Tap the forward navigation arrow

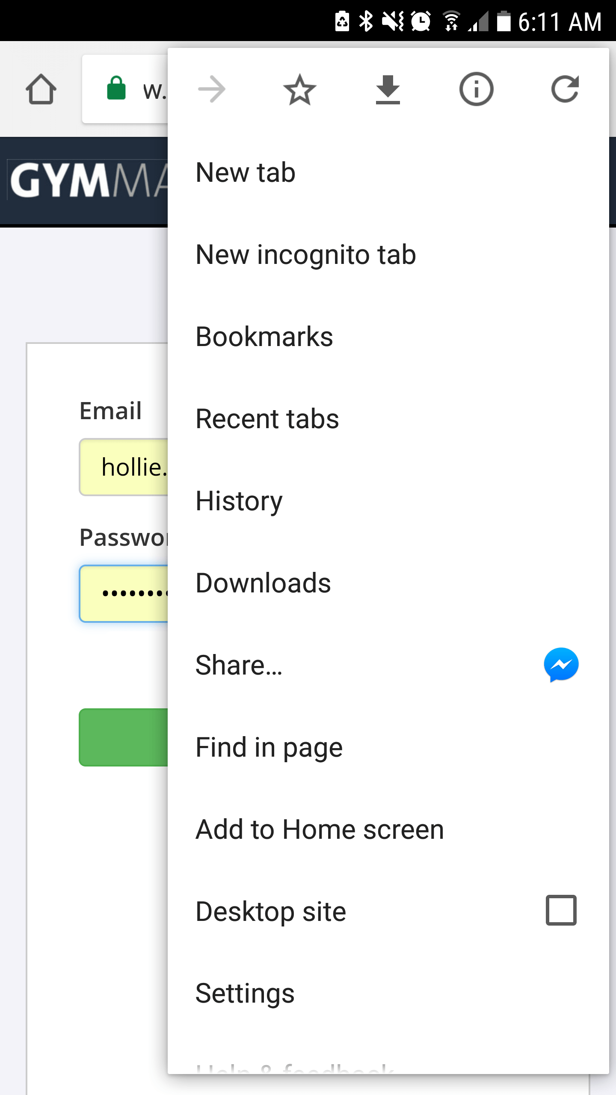tap(212, 89)
